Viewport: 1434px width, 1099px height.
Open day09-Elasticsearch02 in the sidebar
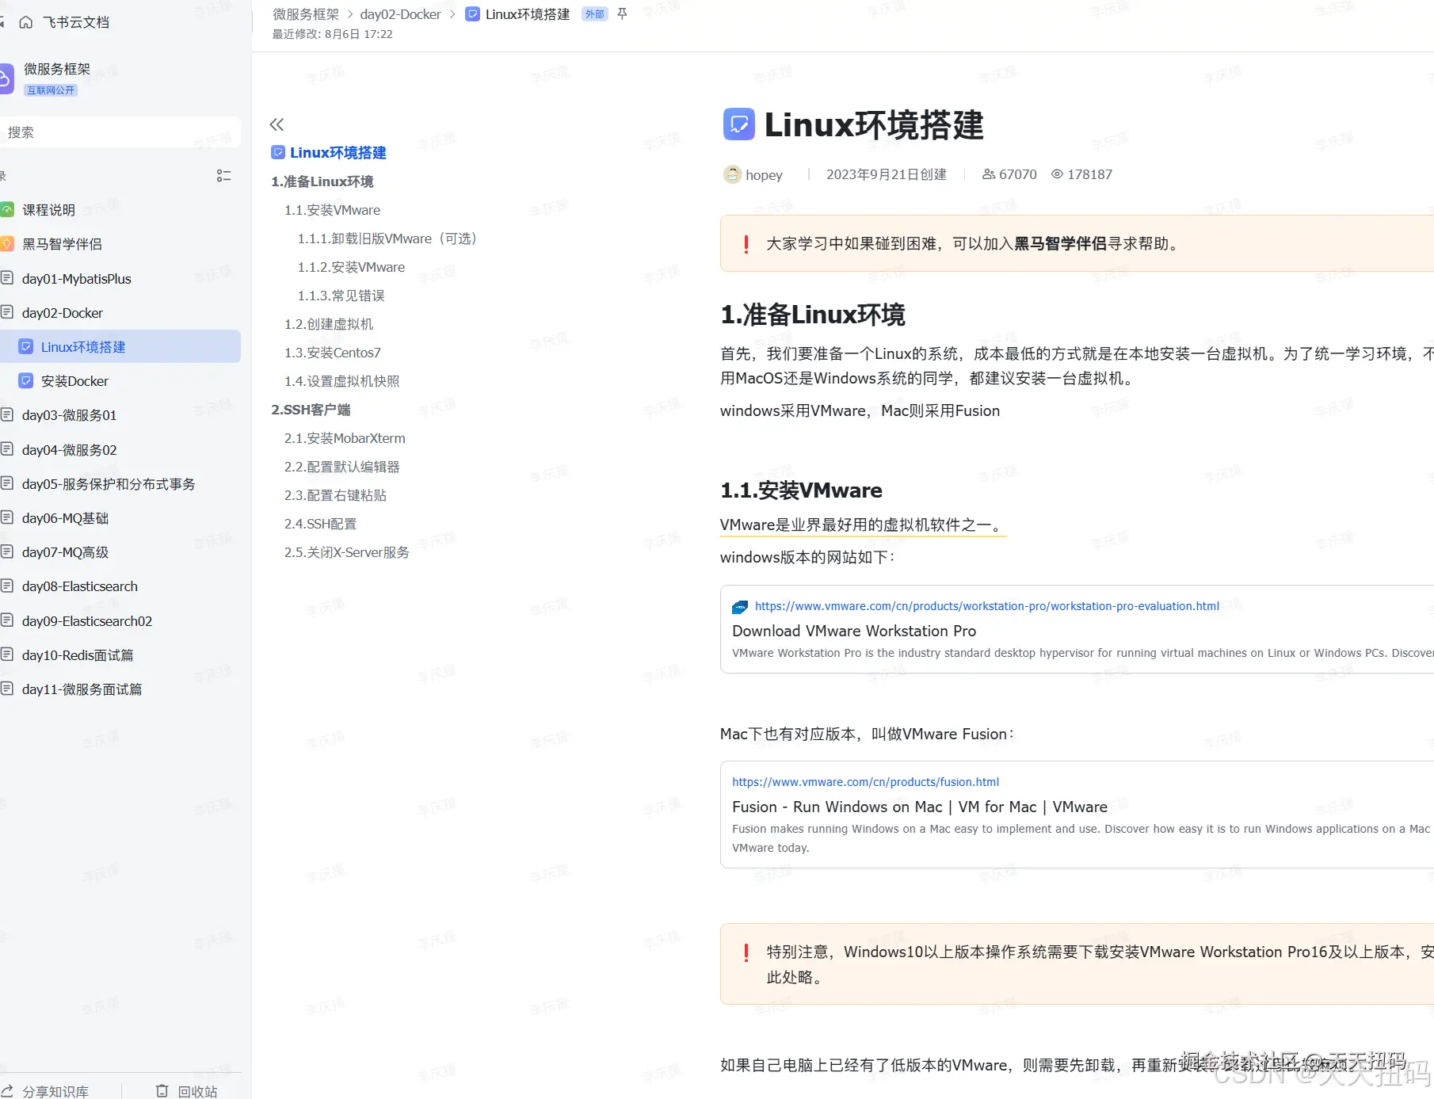point(87,621)
